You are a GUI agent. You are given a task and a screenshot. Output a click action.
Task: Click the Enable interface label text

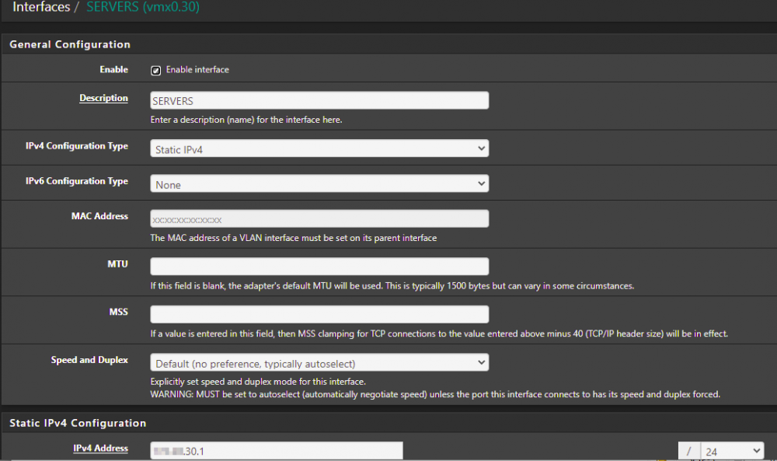pyautogui.click(x=197, y=70)
